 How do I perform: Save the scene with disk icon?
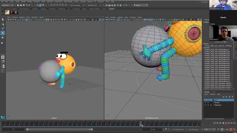pyautogui.click(x=24, y=5)
